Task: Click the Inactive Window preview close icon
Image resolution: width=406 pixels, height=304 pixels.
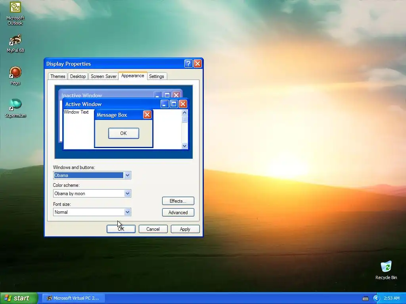Action: click(x=176, y=95)
